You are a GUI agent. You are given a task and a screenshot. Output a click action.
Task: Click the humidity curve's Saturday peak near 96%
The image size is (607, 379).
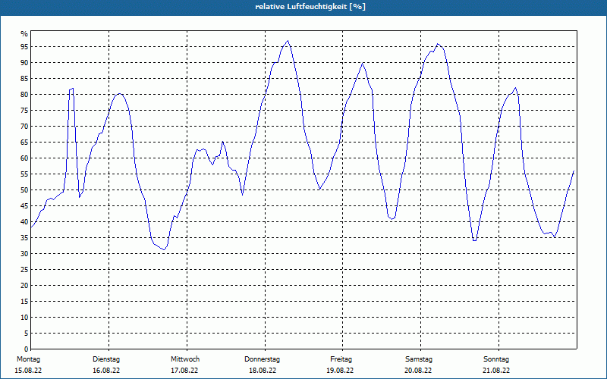click(x=438, y=44)
